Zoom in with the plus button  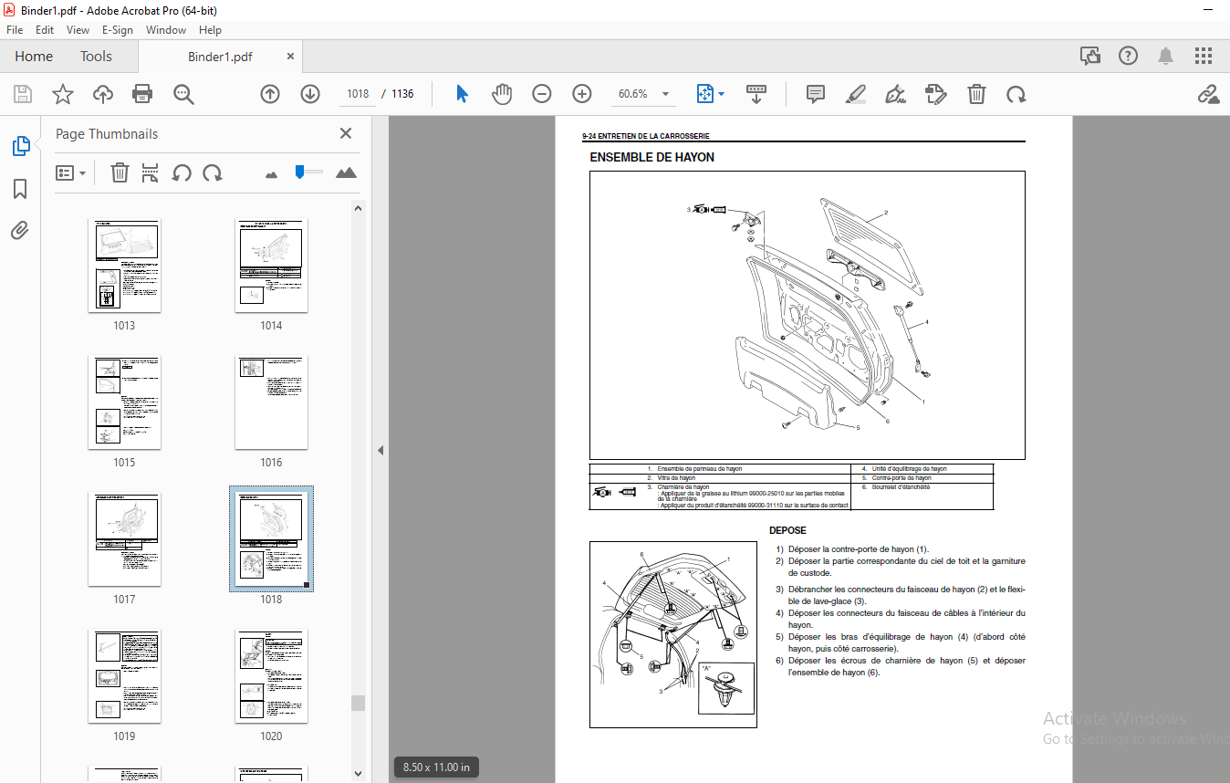582,94
